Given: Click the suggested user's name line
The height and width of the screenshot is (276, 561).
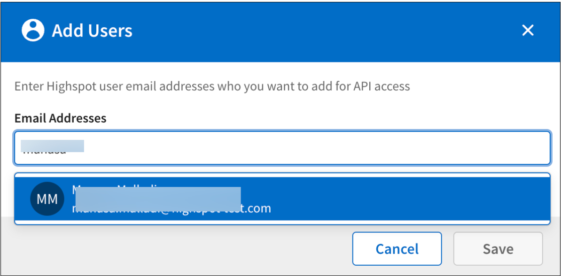Looking at the screenshot, I should click(117, 189).
